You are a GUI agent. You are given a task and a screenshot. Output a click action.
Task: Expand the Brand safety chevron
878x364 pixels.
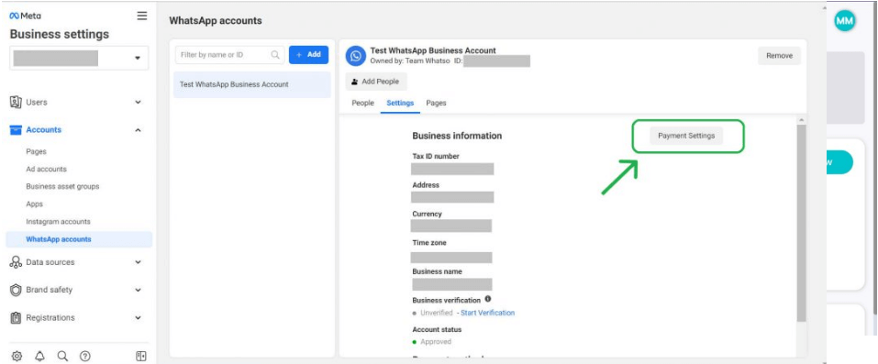point(139,290)
